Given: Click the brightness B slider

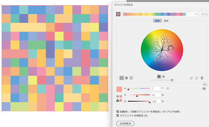Looking at the screenshot, I should [x=138, y=101].
